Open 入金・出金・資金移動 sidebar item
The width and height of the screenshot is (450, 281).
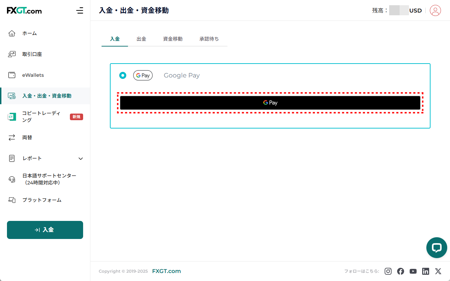[x=45, y=96]
